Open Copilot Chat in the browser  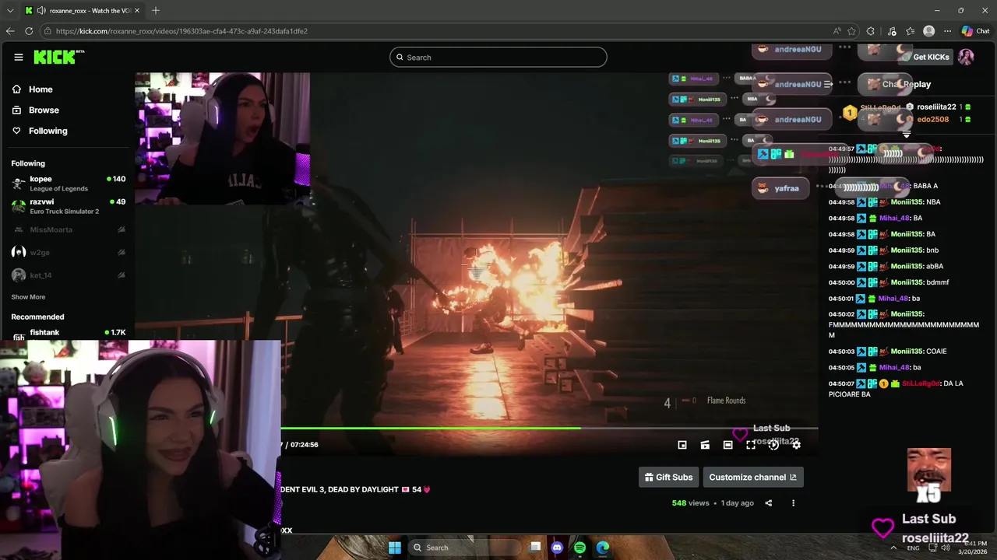pos(975,31)
